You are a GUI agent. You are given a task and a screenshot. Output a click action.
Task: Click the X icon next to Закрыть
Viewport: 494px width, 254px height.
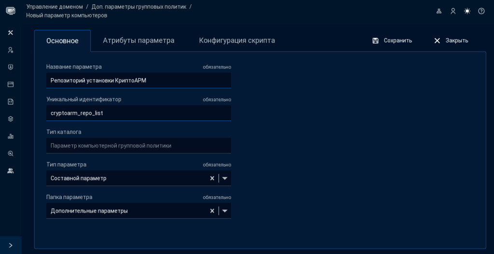[x=437, y=40]
